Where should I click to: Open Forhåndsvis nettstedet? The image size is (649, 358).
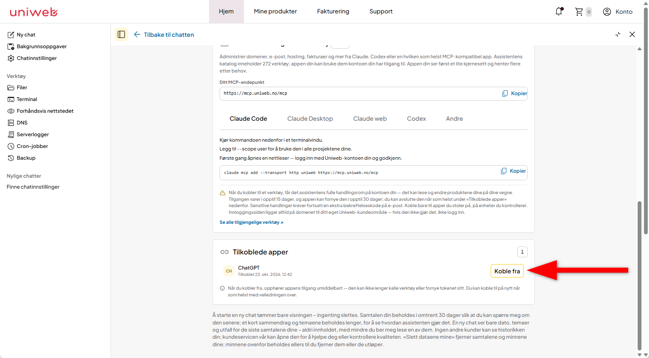[x=40, y=111]
